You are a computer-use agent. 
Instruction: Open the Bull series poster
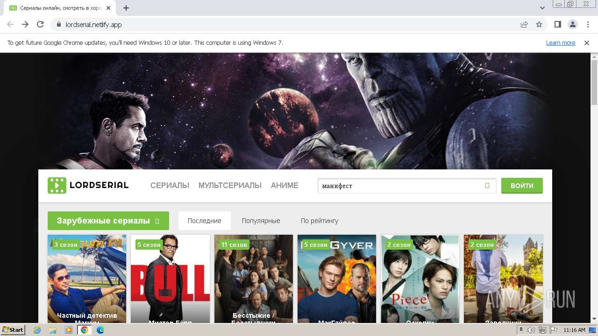[x=170, y=279]
